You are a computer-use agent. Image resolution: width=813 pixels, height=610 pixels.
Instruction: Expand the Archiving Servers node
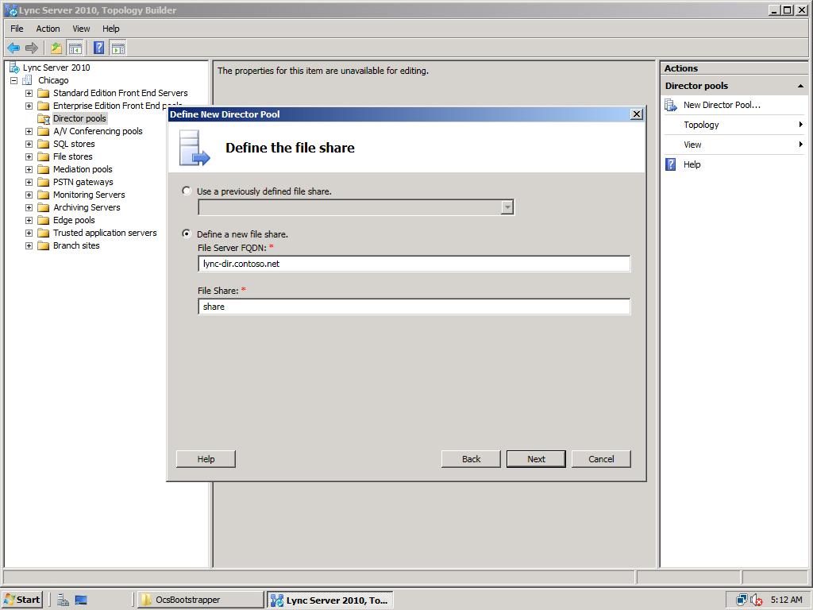tap(29, 207)
